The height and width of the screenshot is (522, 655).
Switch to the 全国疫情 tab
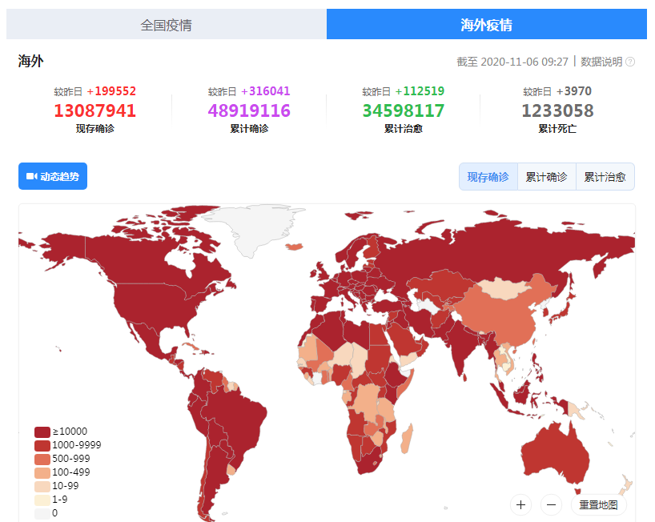(x=166, y=25)
